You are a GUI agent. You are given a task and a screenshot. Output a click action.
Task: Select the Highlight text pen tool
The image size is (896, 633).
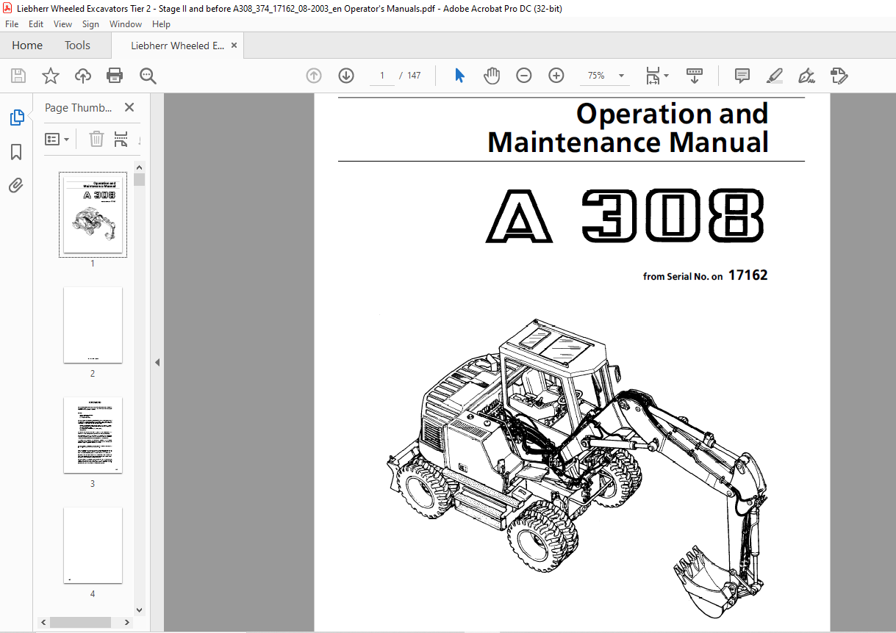pyautogui.click(x=775, y=76)
